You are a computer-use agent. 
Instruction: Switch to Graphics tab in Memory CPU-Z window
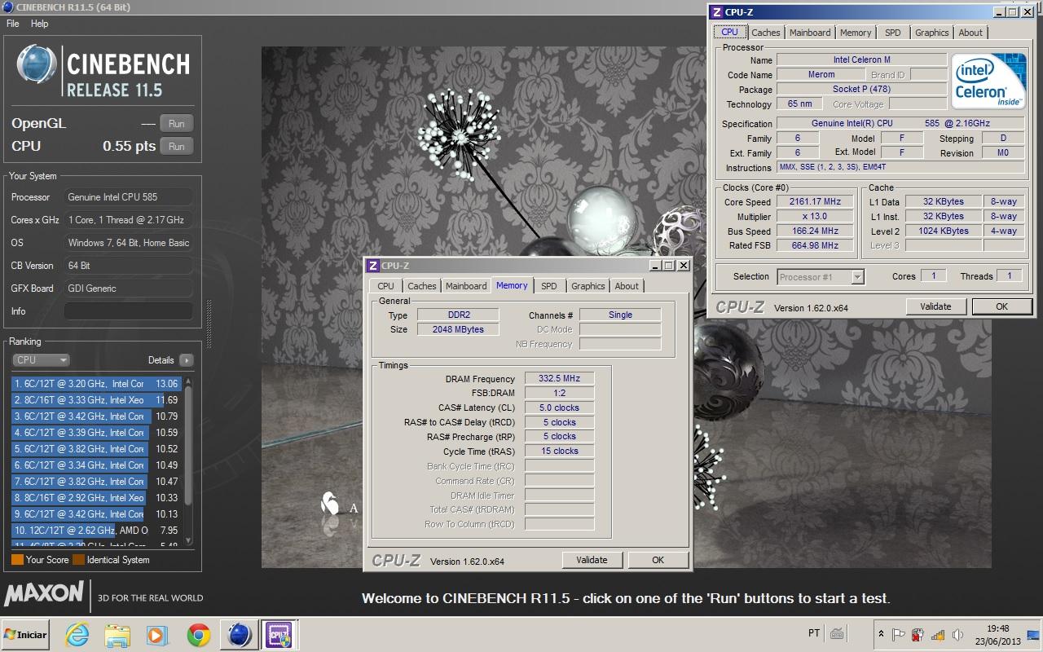[x=588, y=286]
